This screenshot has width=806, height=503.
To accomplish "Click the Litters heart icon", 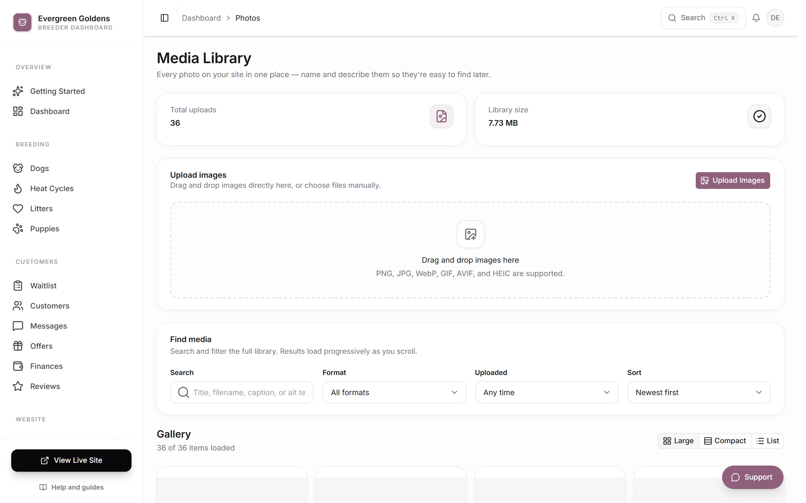I will [18, 208].
